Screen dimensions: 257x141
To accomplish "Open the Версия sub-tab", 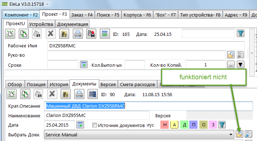I will 108,84.
